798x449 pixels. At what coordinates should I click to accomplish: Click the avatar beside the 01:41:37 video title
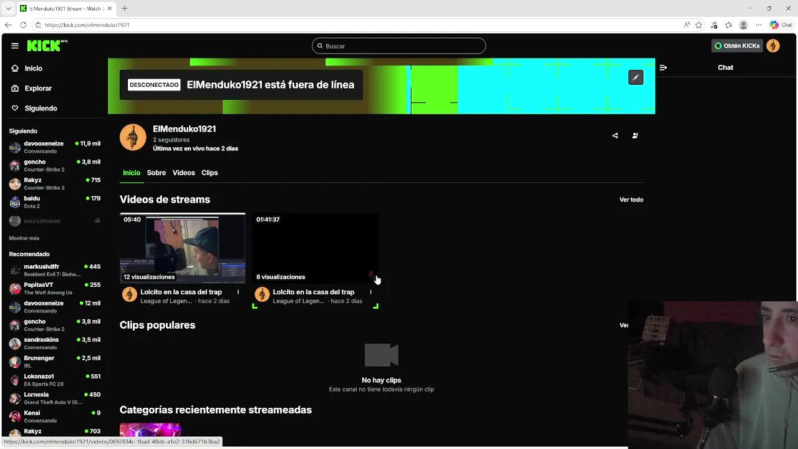[x=262, y=294]
